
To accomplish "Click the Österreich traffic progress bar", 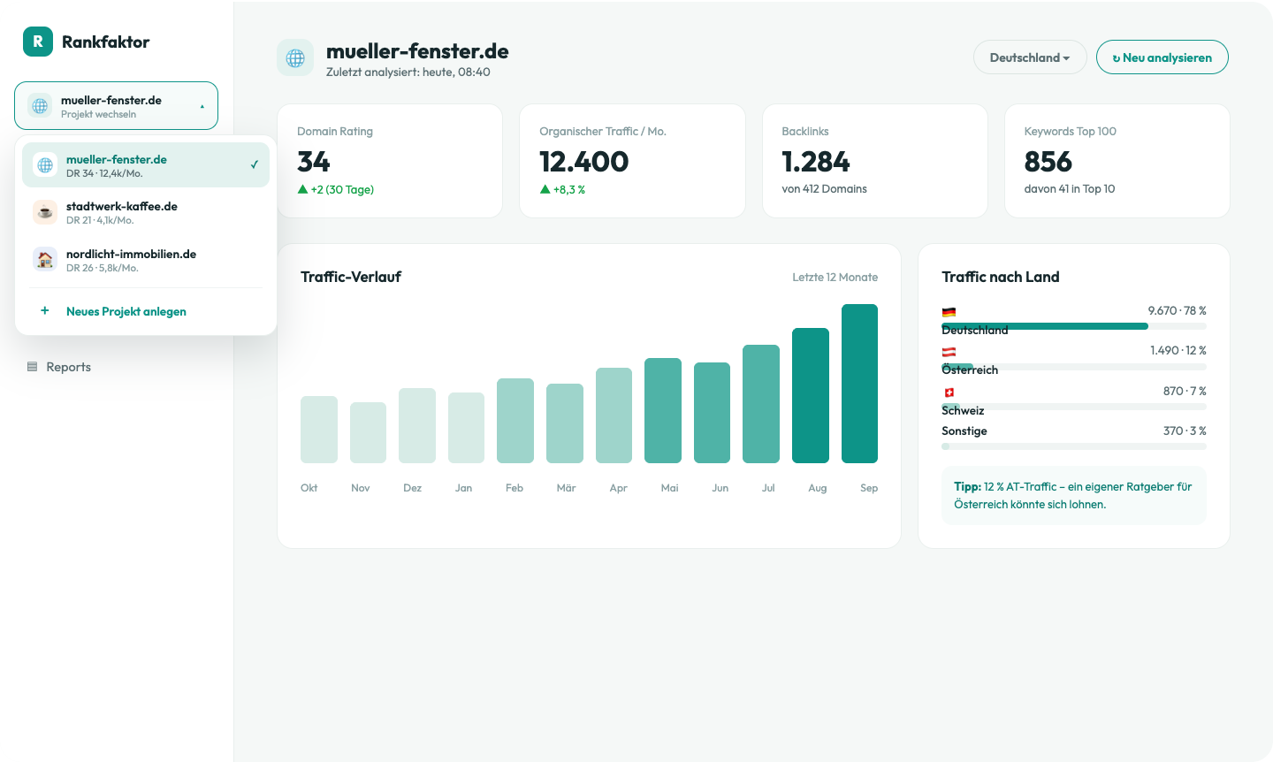I will 1074,367.
